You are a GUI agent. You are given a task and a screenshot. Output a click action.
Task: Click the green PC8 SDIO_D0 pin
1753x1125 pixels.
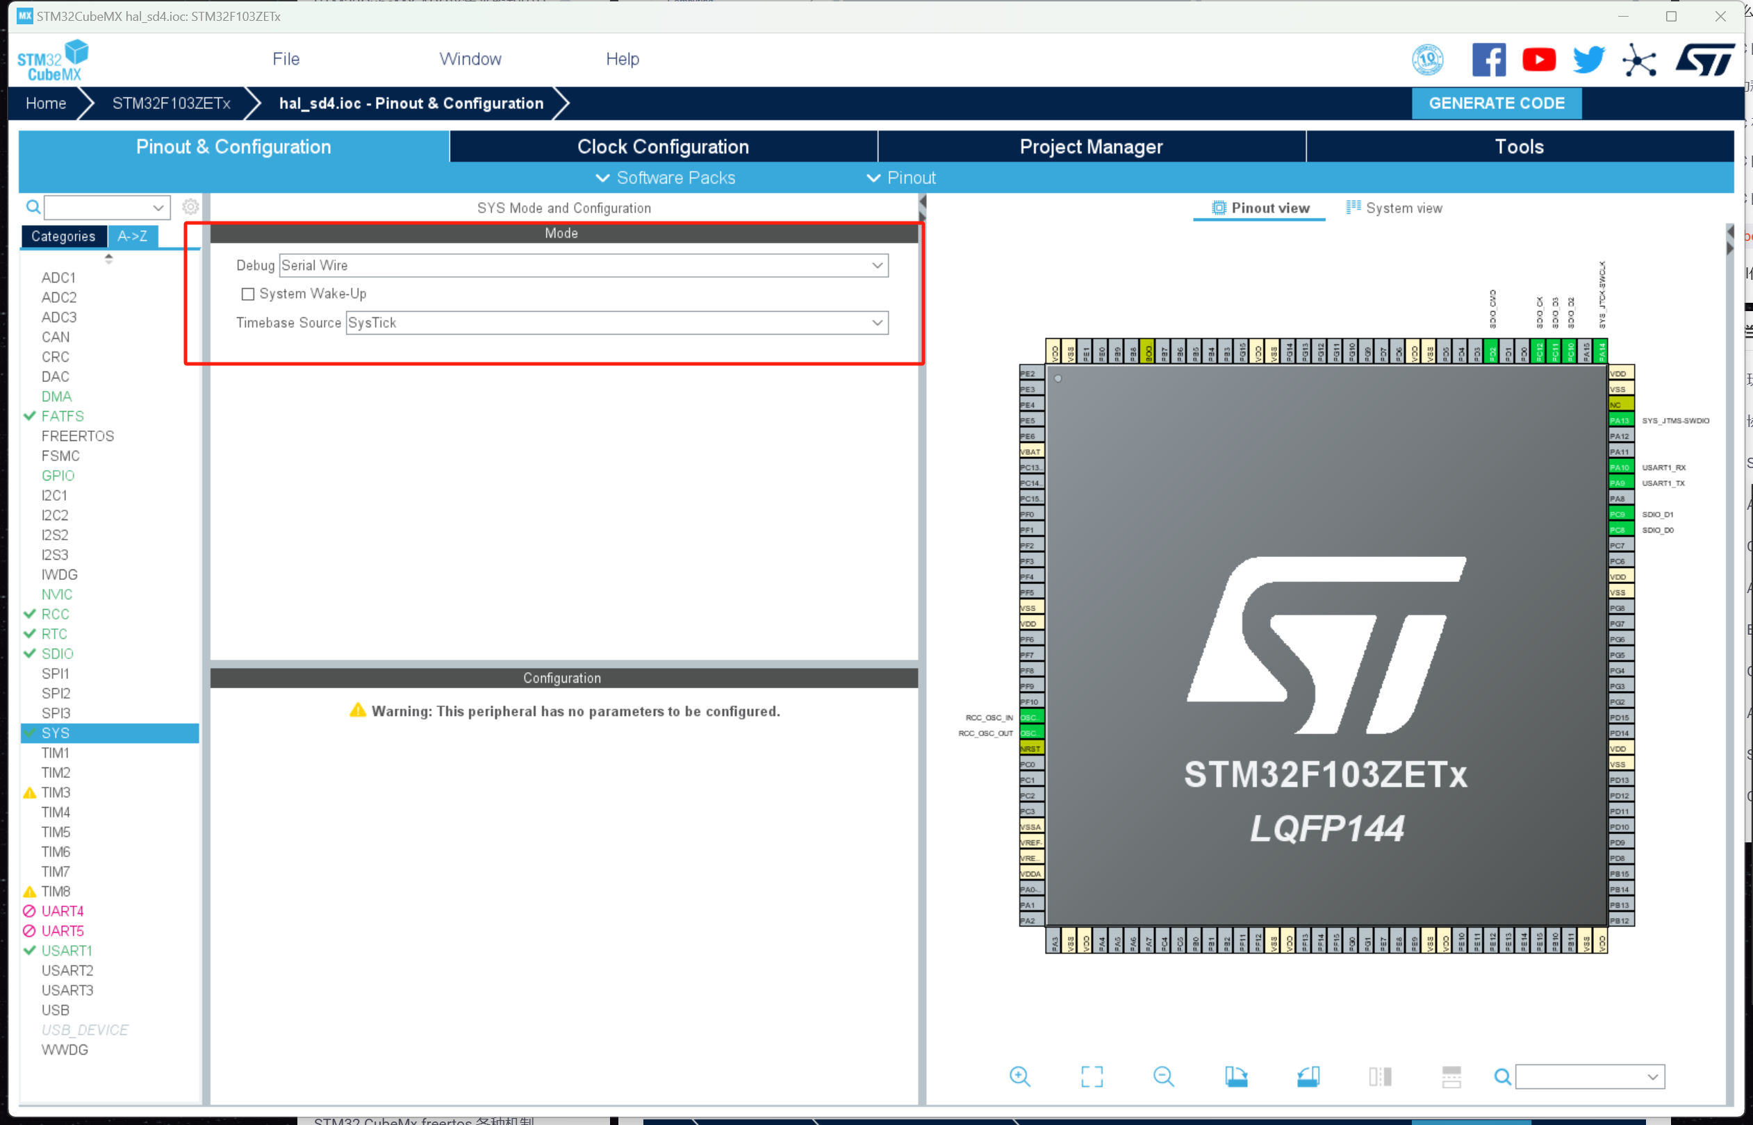point(1621,530)
